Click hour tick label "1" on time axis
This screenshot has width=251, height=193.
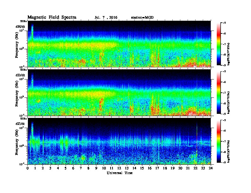(35, 168)
